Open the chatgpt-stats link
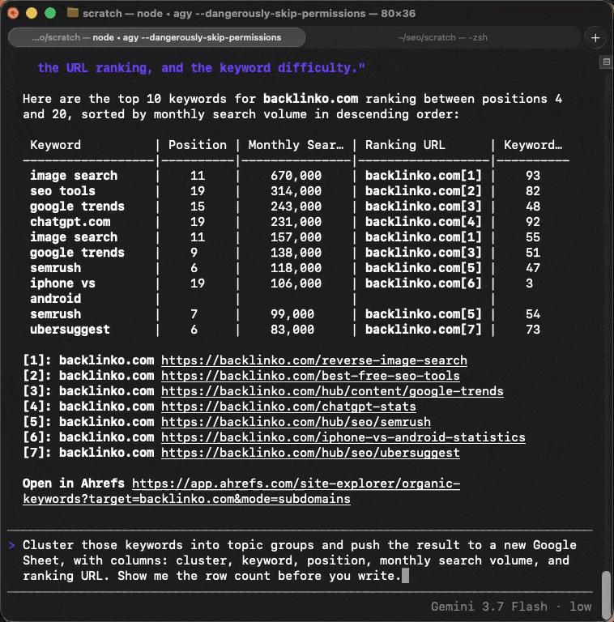 click(x=288, y=407)
